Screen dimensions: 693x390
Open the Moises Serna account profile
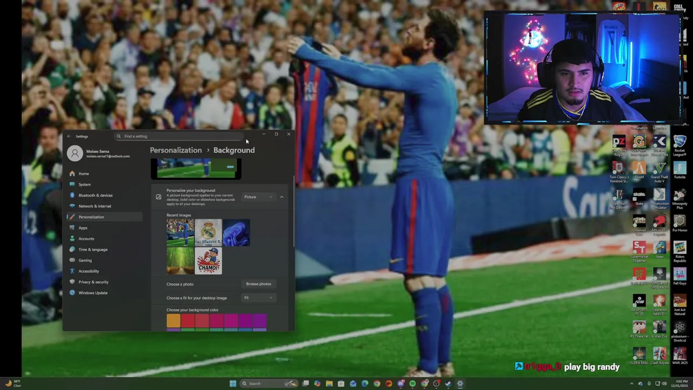click(x=99, y=153)
